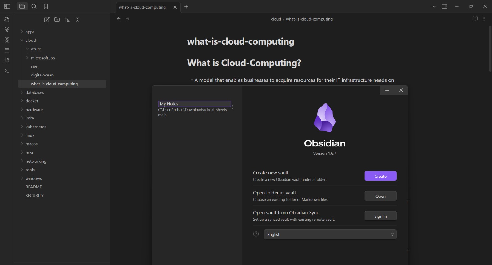Open tab list dropdown chevron
This screenshot has height=265, width=492.
pyautogui.click(x=434, y=6)
